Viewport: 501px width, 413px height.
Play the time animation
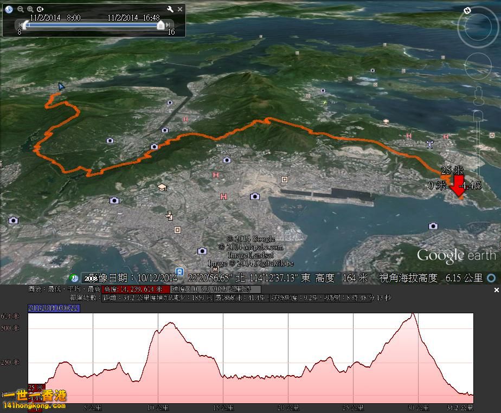tap(41, 9)
